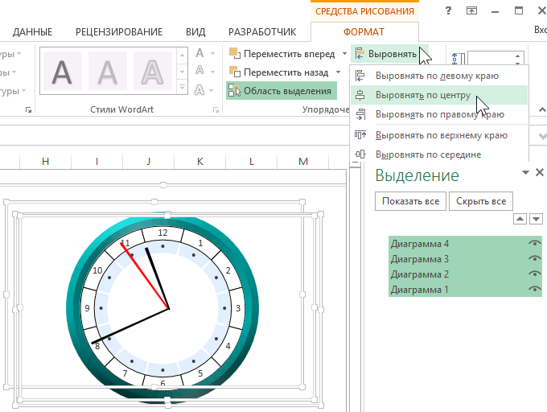The image size is (547, 412).
Task: Switch to ДАННЫЕ ribbon tab
Action: coord(32,32)
